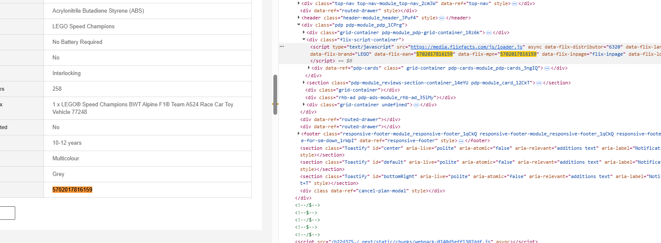Expand the pdp-grid-container div node
The height and width of the screenshot is (243, 661).
pos(304,32)
